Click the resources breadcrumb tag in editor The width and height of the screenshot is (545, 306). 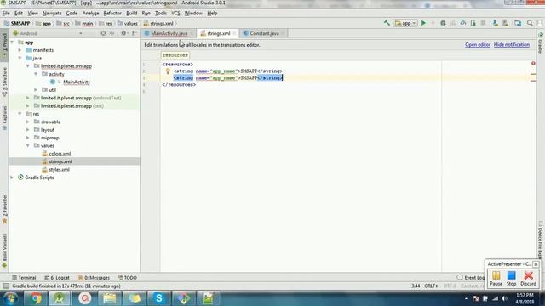(175, 55)
